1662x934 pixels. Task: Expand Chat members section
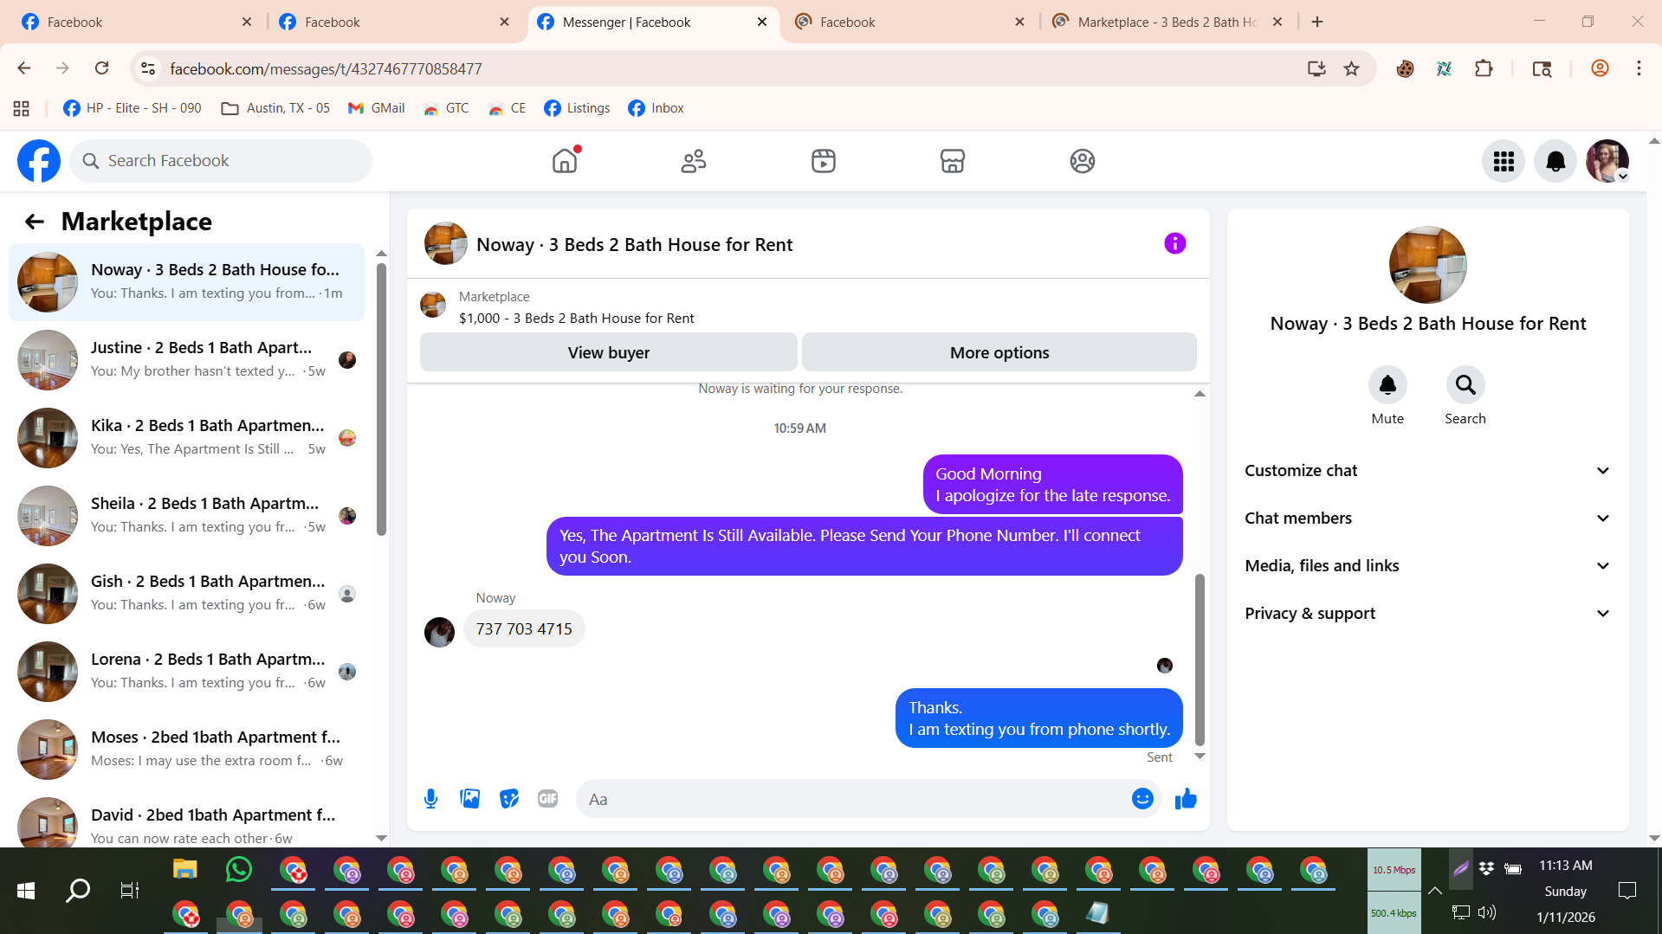[x=1428, y=519]
